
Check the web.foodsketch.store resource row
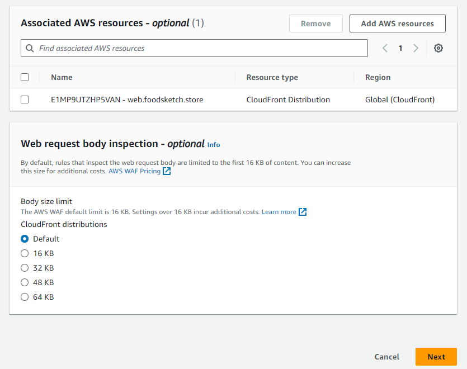pos(25,100)
